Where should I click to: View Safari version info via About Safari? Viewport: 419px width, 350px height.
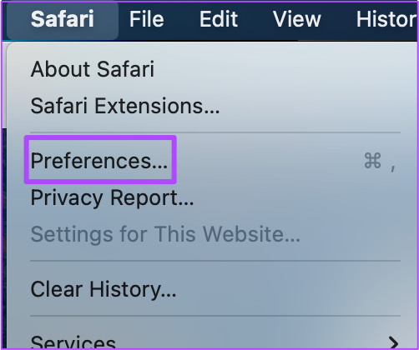93,69
